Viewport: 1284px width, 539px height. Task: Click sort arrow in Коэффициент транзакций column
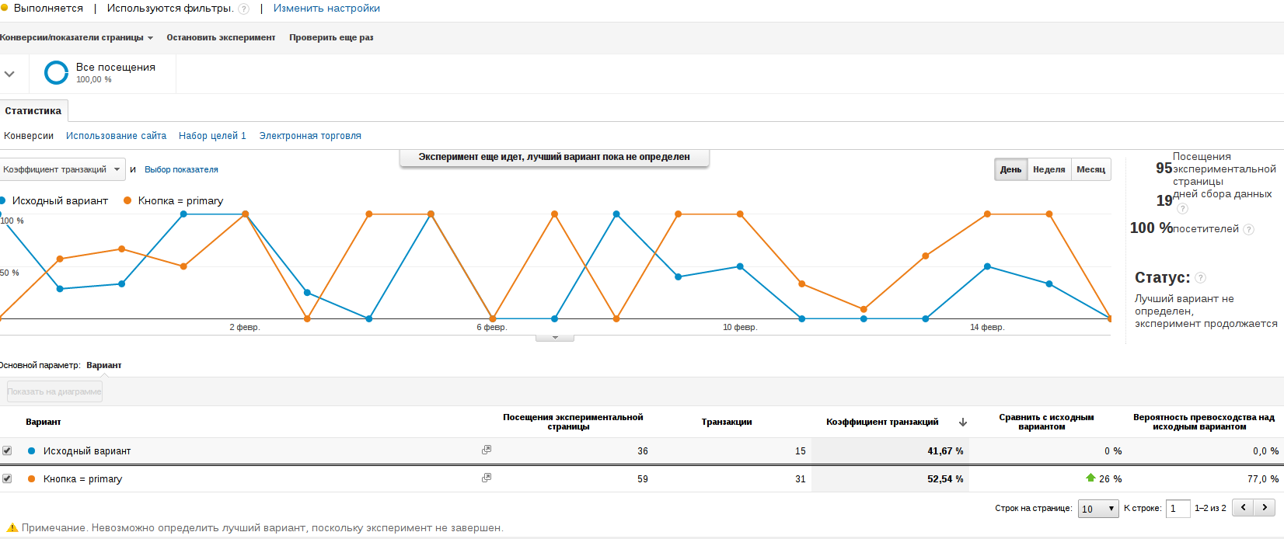click(963, 423)
